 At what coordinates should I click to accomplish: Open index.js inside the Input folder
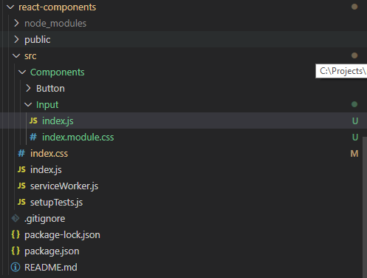[x=58, y=121]
